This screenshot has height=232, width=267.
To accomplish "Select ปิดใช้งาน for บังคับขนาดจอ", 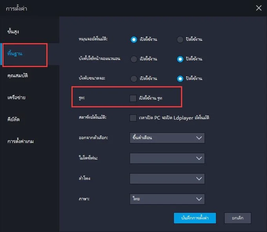I will [x=180, y=79].
